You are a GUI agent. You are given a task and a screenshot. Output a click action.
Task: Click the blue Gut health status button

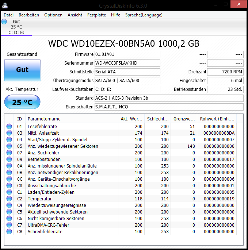point(22,70)
